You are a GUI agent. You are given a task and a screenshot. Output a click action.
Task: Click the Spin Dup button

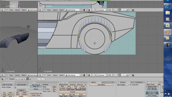(72, 95)
